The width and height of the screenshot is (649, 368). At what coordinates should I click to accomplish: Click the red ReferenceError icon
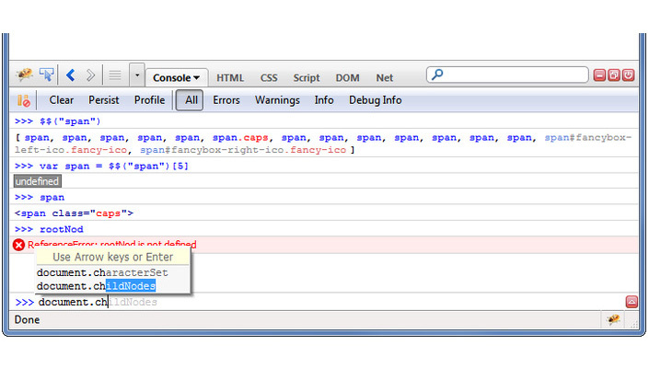[x=18, y=245]
